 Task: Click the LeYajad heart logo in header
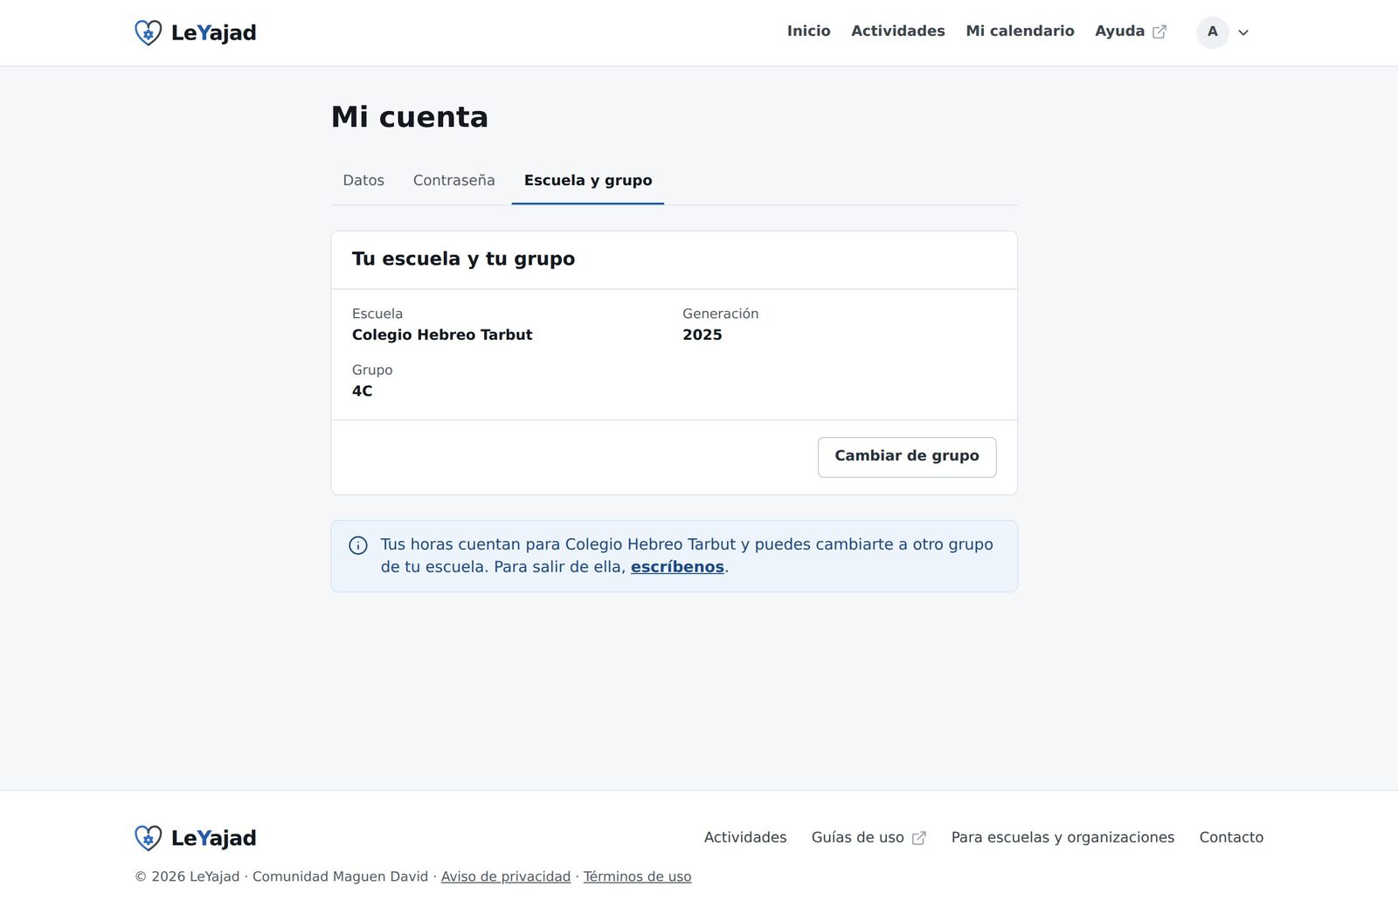click(x=149, y=32)
